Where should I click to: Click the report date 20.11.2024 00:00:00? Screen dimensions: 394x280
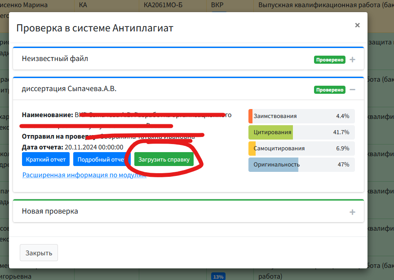pos(94,147)
